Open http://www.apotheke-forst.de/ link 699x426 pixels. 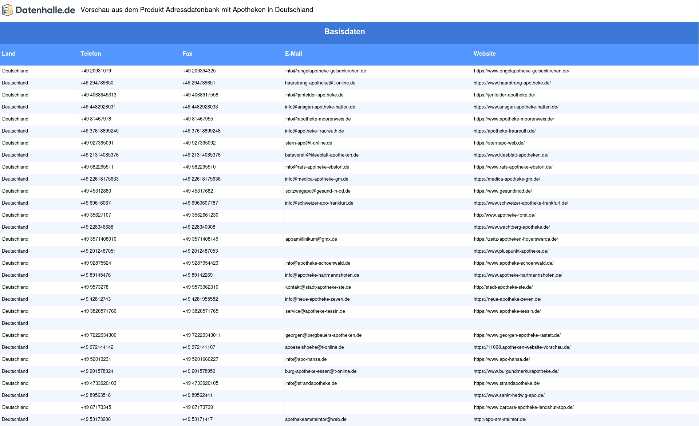(x=505, y=215)
